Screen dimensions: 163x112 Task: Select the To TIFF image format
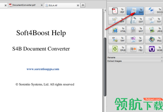[117, 39]
